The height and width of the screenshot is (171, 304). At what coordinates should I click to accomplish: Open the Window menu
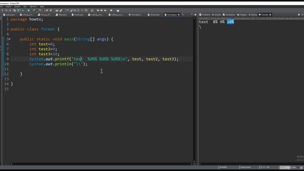click(34, 7)
